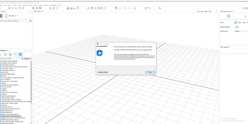Viewport: 248px width, 124px height.
Task: Open the All types filter dropdown
Action: click(x=28, y=59)
